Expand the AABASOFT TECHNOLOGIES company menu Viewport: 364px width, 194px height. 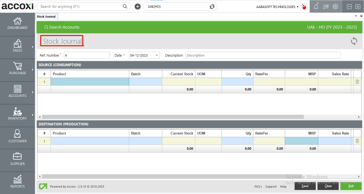click(278, 7)
